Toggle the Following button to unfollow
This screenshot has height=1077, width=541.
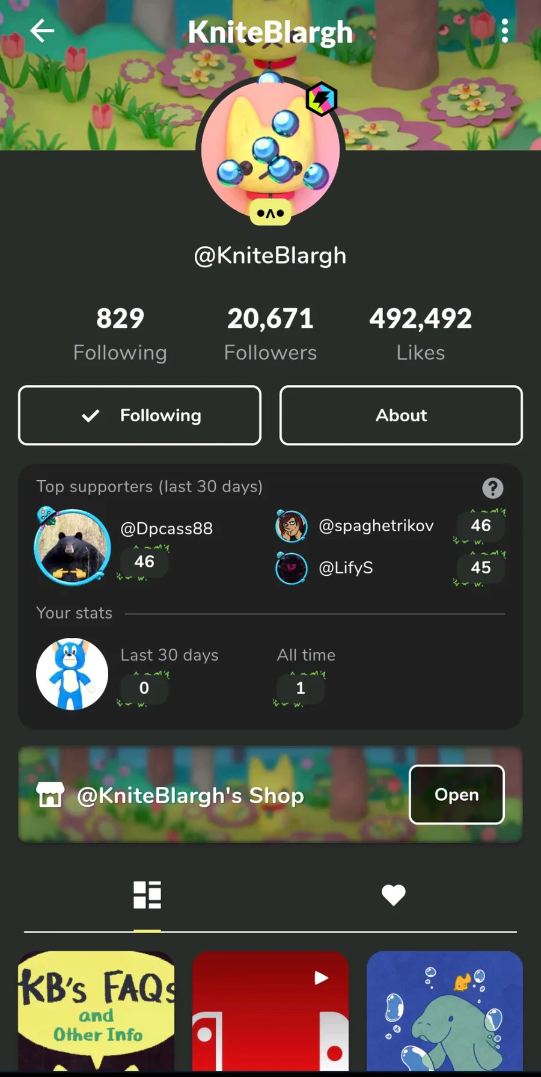139,415
